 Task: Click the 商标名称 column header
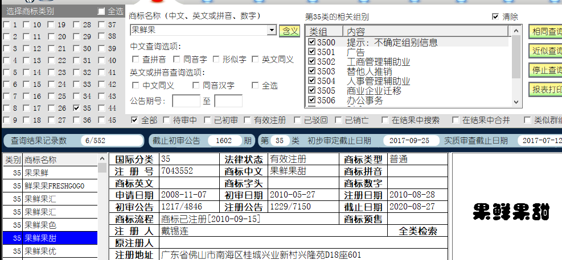[x=60, y=160]
